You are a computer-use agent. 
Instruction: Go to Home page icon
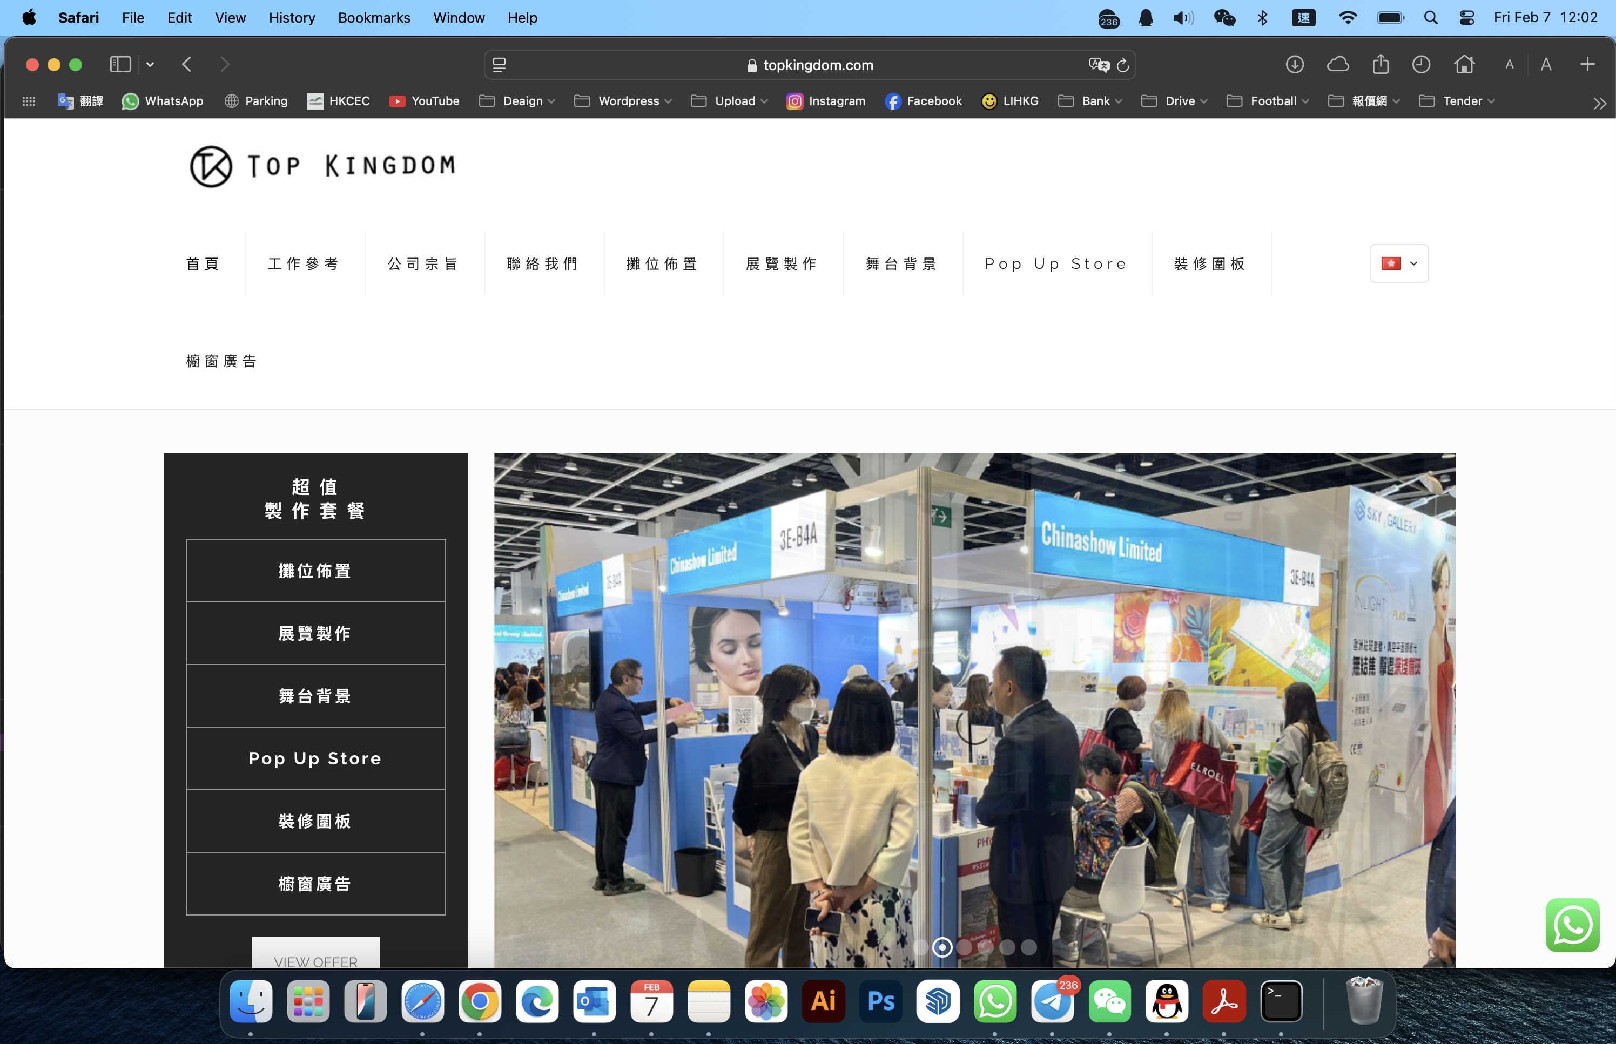[x=1464, y=64]
